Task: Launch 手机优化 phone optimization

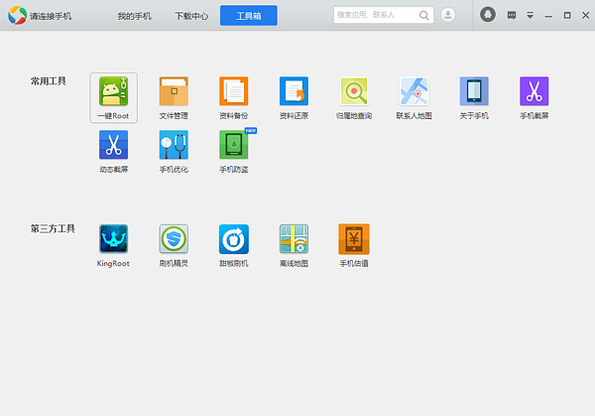Action: click(174, 145)
